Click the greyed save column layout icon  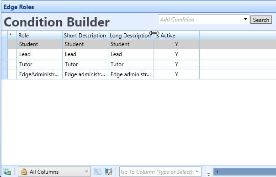pyautogui.click(x=98, y=172)
